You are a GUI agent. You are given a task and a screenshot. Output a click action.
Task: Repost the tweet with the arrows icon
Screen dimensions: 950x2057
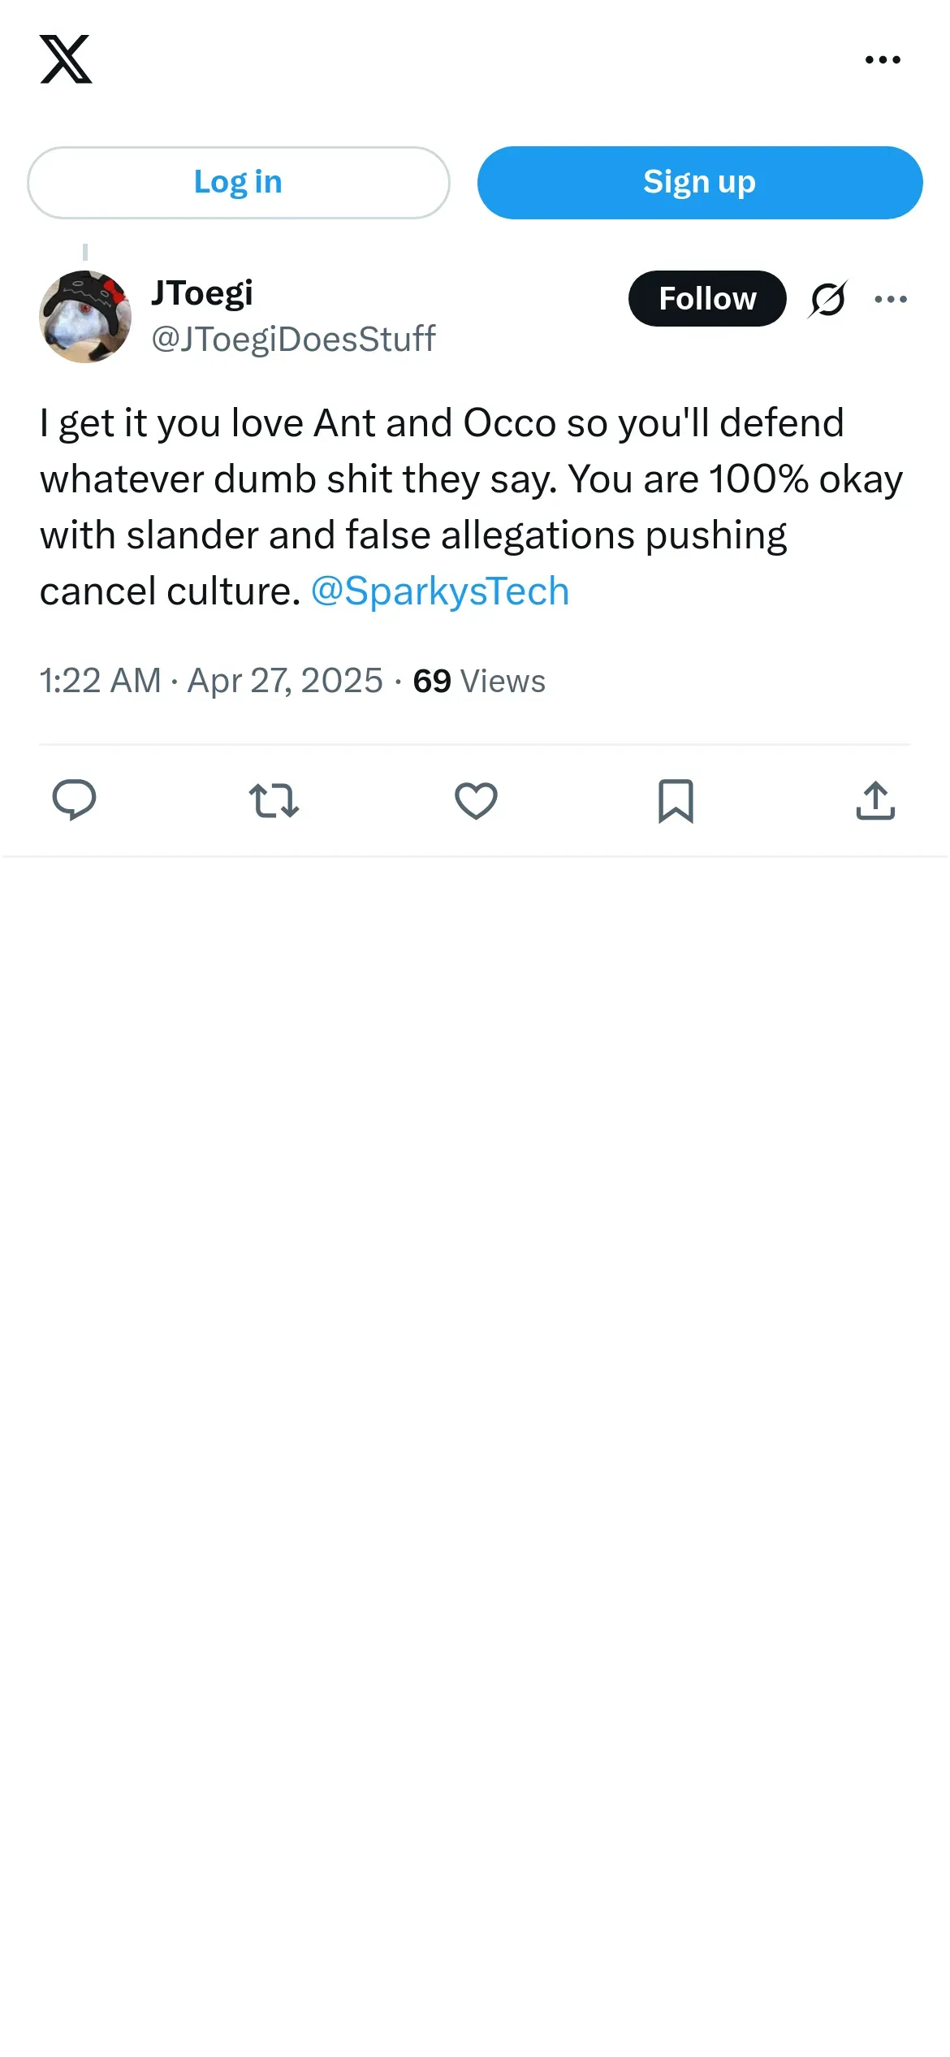tap(274, 800)
